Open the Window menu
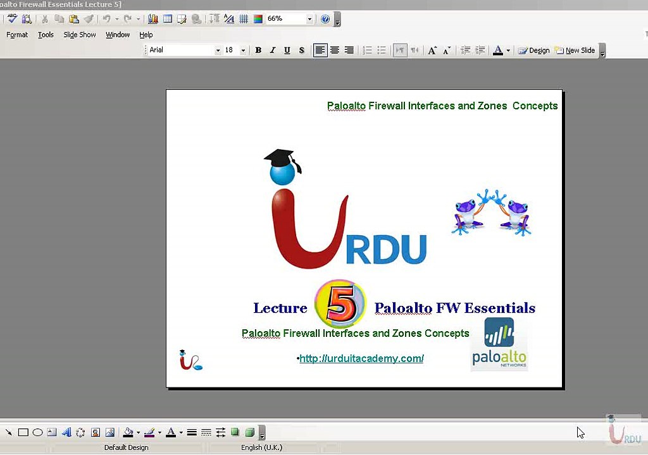The image size is (648, 455). [x=117, y=35]
